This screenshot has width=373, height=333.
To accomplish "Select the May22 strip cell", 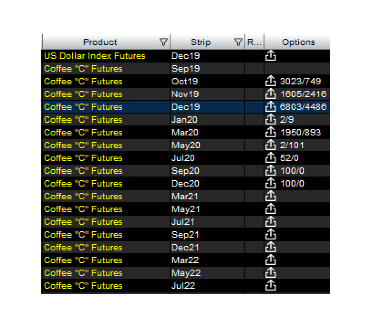I will click(207, 273).
